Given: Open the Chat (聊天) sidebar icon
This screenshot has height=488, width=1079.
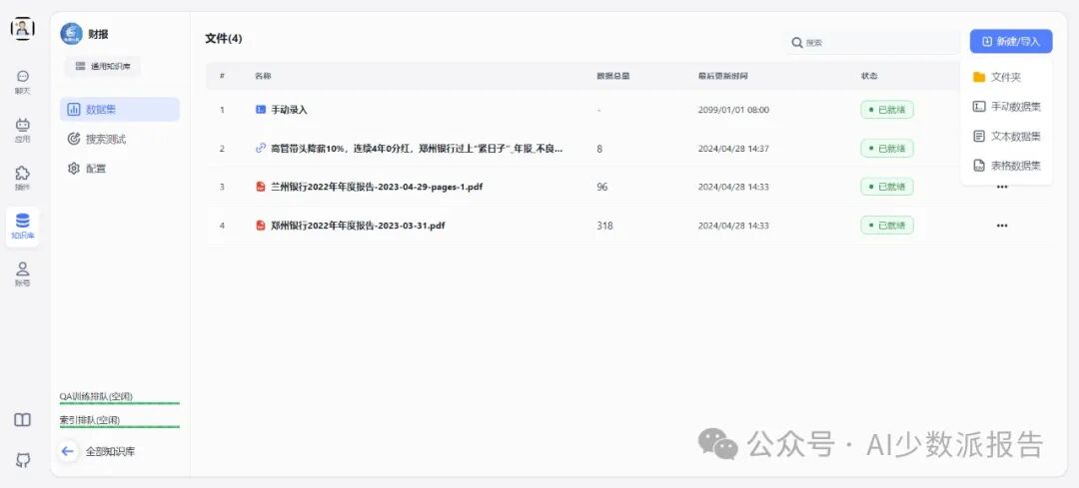Looking at the screenshot, I should click(x=23, y=81).
